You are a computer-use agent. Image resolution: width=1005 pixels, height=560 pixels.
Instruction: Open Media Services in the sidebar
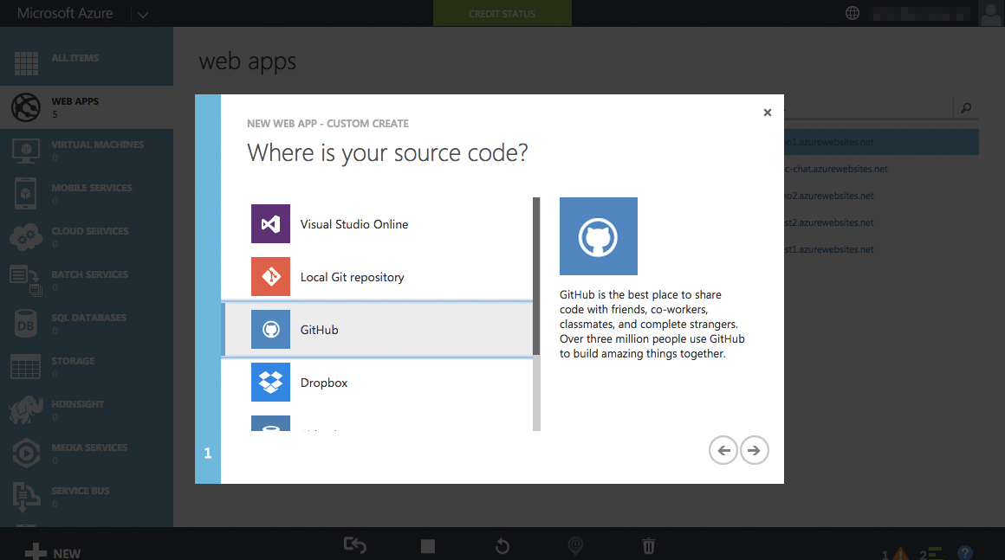(x=87, y=454)
